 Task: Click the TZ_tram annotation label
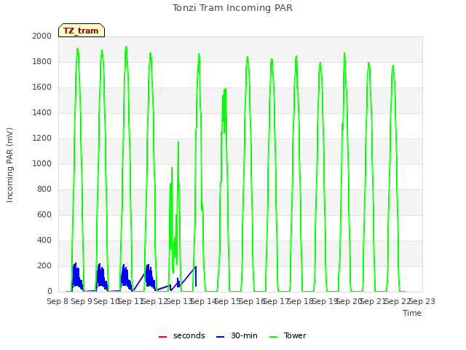click(x=81, y=31)
